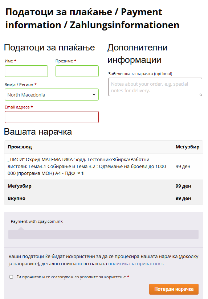Click the Забелешка за нарачка (optional) label

[140, 74]
